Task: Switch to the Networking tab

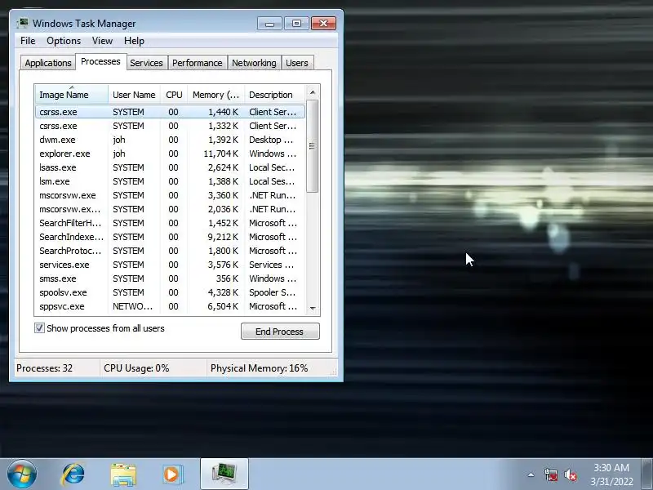Action: point(254,63)
